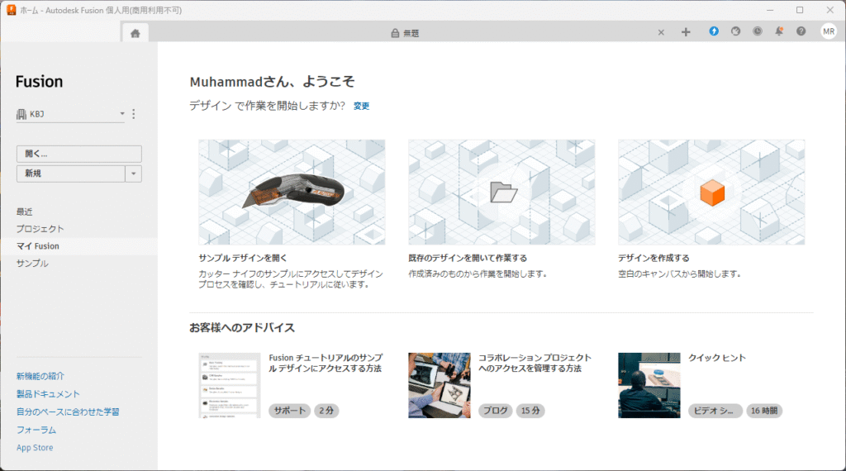
Task: Open the notifications bell icon
Action: point(779,31)
